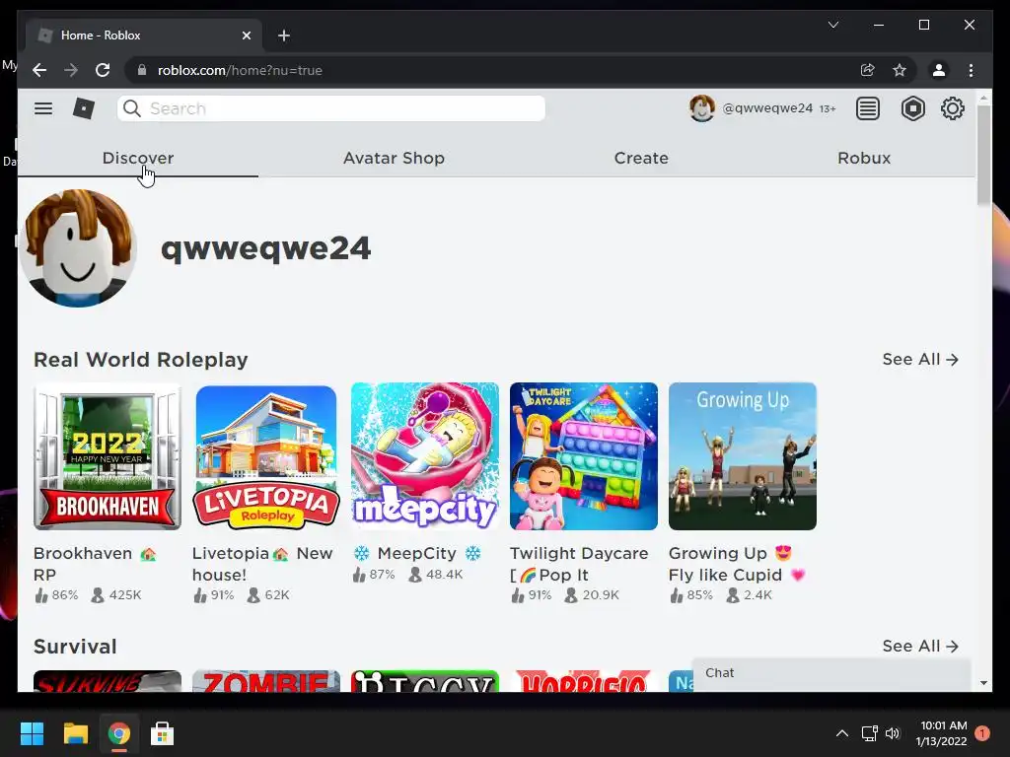
Task: Bookmark this page with the star icon
Action: tap(900, 70)
